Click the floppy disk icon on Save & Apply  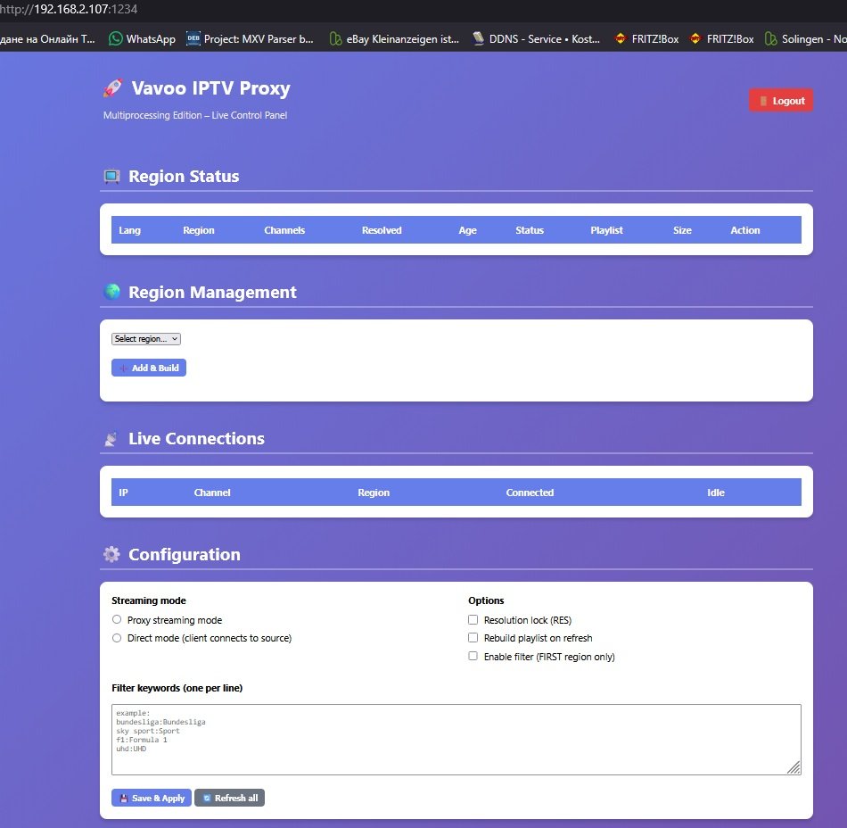coord(124,799)
